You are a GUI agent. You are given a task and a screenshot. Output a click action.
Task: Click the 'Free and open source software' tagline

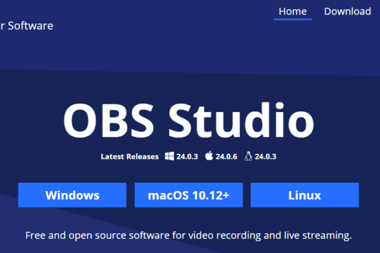[189, 235]
